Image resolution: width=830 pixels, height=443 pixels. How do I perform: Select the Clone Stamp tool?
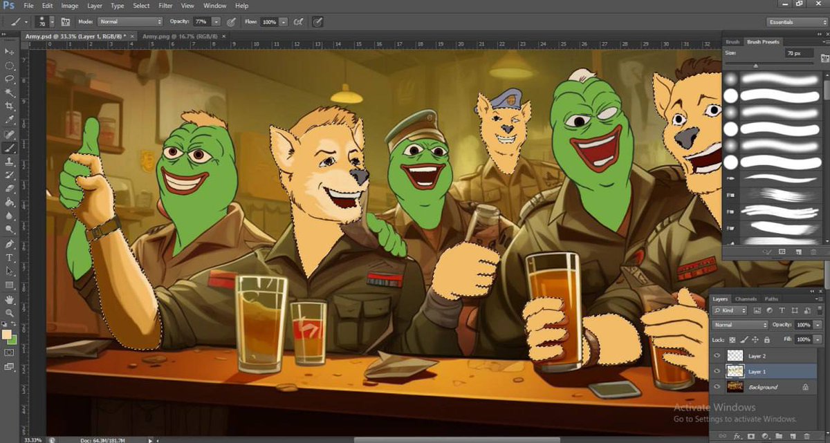(x=10, y=161)
